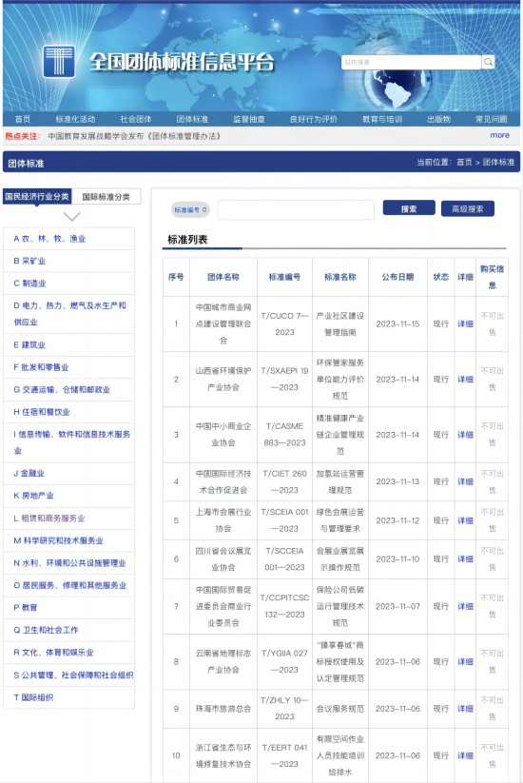Screen dimensions: 523x783
Task: Select category G 交通运输、仓储和邮政业
Action: tap(62, 389)
